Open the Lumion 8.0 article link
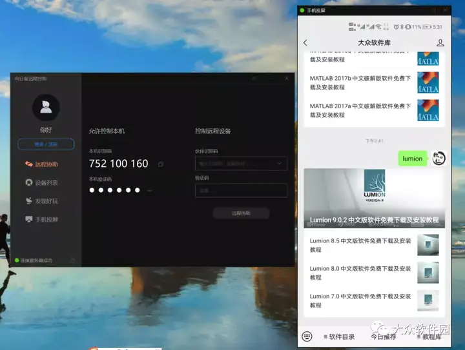 360,273
